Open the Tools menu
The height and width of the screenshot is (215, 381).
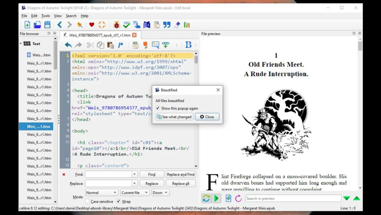[45, 16]
